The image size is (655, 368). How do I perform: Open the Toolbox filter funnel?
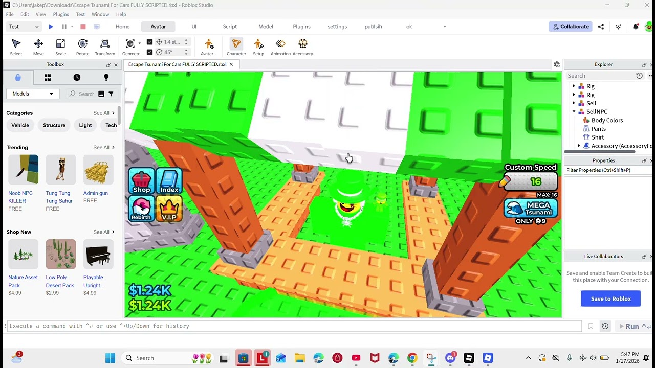coord(111,94)
